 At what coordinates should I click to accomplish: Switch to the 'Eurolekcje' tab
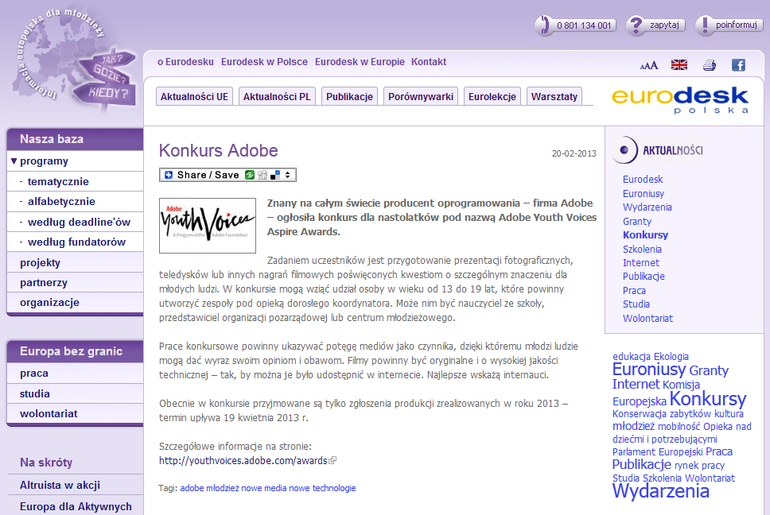point(492,97)
